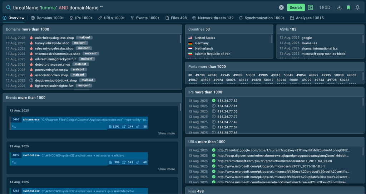Click the malconf tag on turkeyunlikelyofw.shop
This screenshot has width=366, height=194.
pyautogui.click(x=80, y=43)
